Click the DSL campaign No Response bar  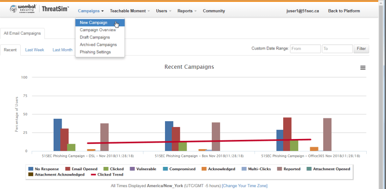(57, 135)
